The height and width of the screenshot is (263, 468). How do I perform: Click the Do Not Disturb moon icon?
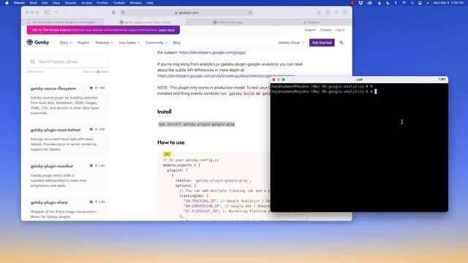[x=388, y=3]
